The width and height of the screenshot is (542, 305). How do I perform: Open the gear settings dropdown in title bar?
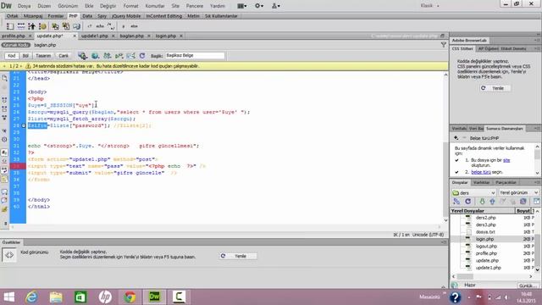(259, 6)
